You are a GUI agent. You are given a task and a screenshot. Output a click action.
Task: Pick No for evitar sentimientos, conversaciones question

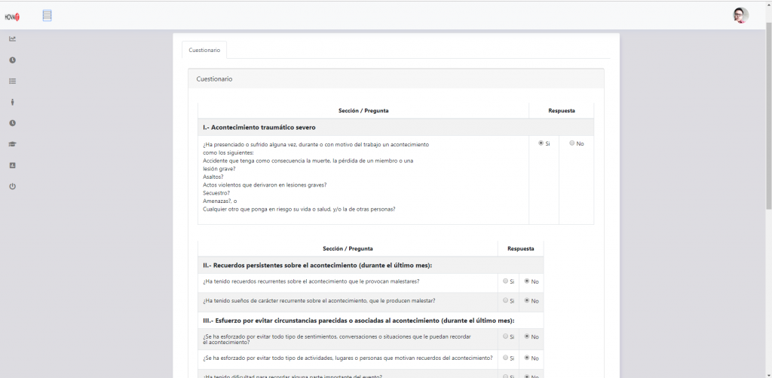pos(527,336)
